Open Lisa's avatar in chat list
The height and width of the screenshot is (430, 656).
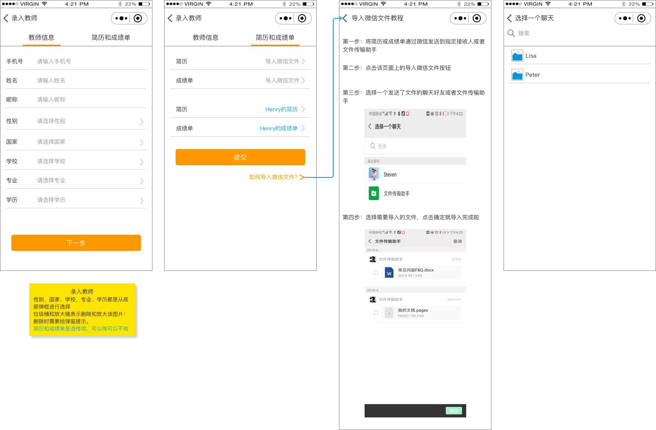[517, 56]
